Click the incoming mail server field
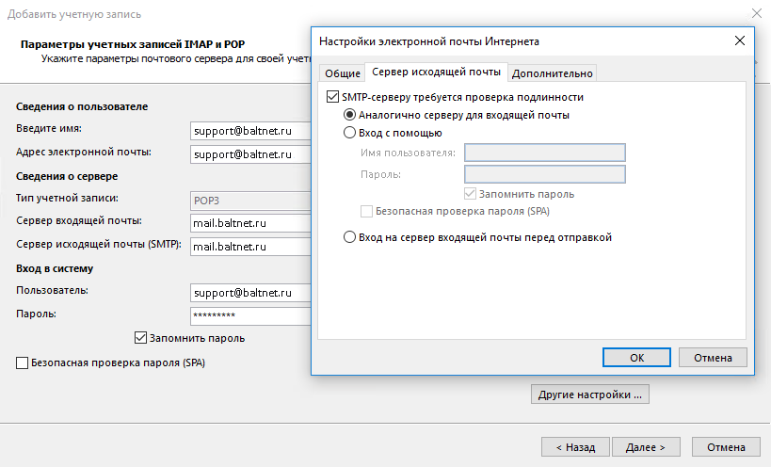The height and width of the screenshot is (467, 771). [249, 223]
